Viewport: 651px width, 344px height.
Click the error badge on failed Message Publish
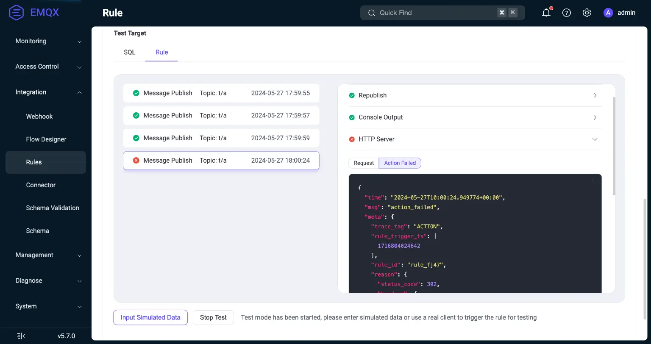coord(136,160)
